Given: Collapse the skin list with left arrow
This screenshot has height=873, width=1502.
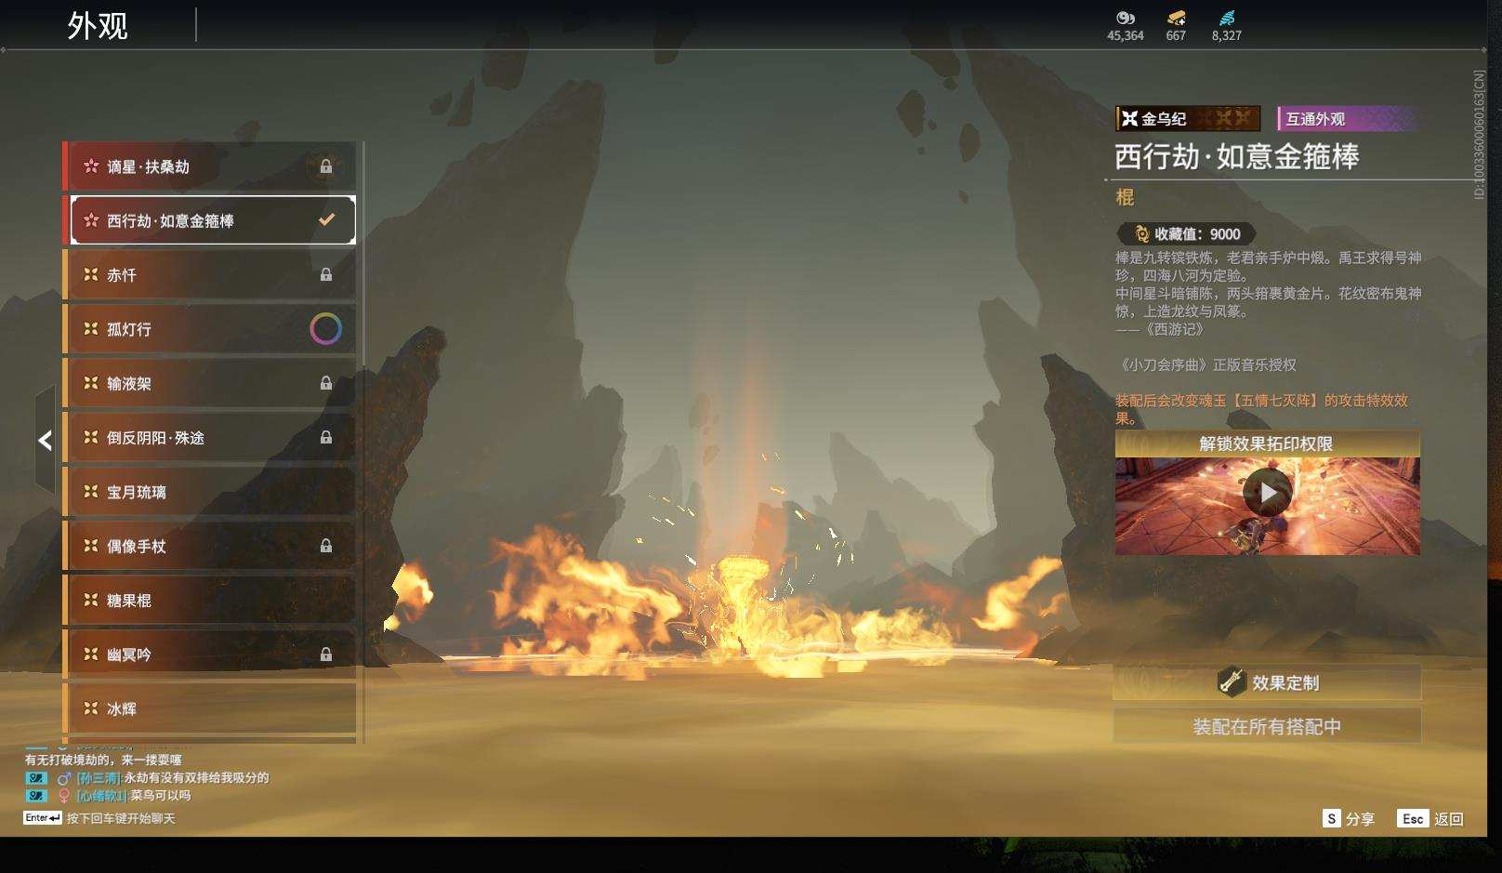Looking at the screenshot, I should 45,441.
